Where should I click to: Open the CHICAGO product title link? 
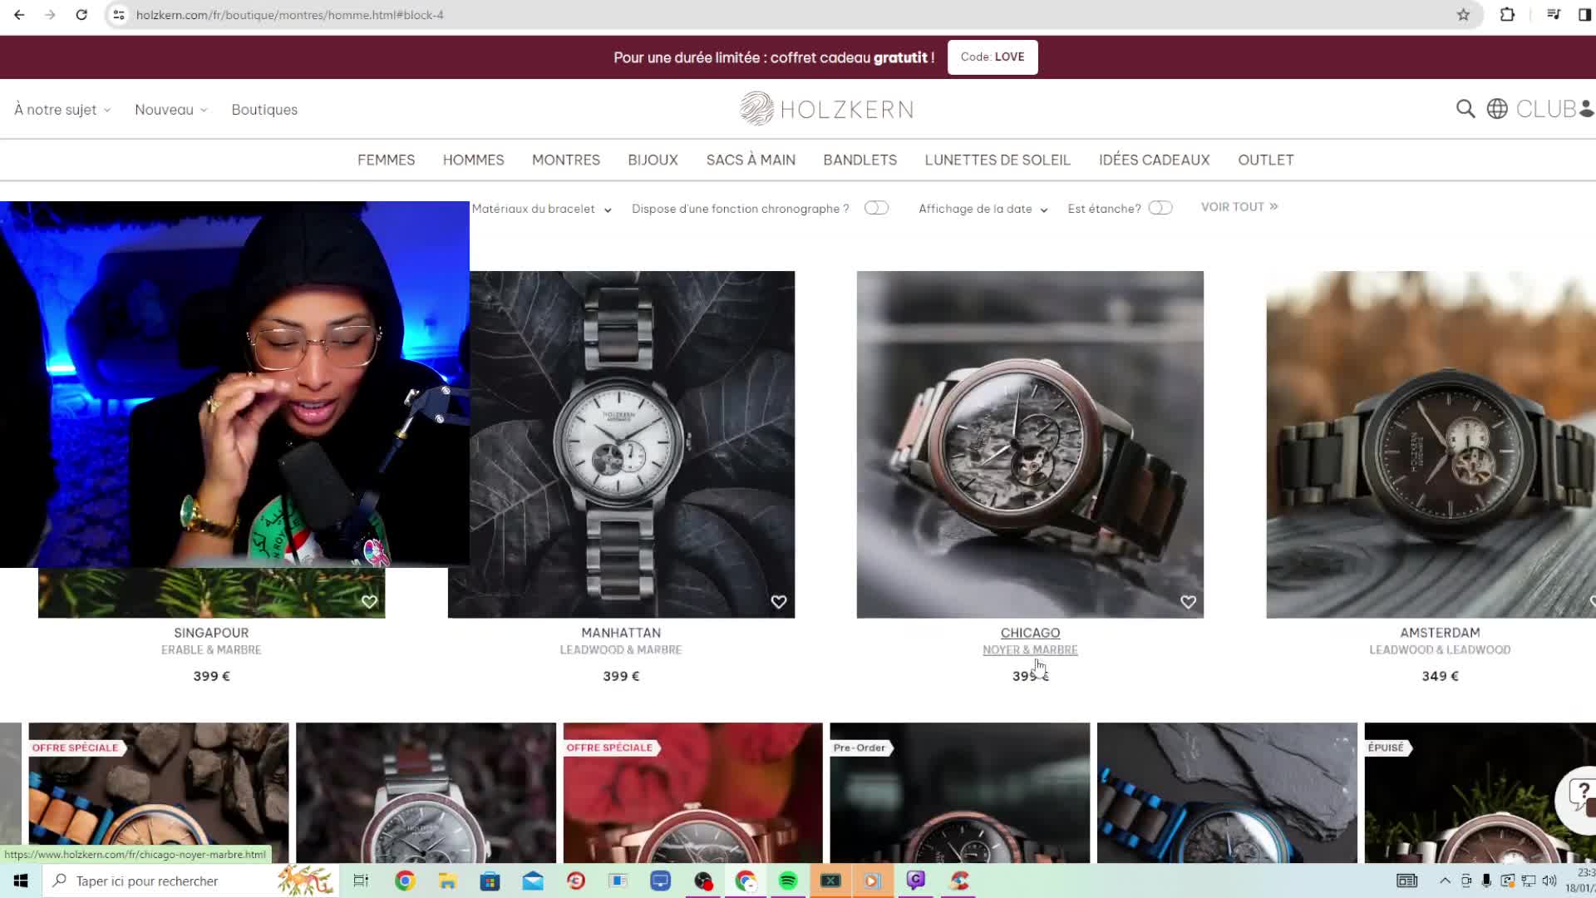coord(1030,633)
